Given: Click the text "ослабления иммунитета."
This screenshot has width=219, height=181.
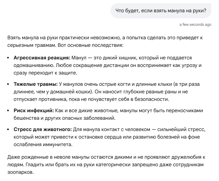Looking at the screenshot, I should [x=43, y=145].
